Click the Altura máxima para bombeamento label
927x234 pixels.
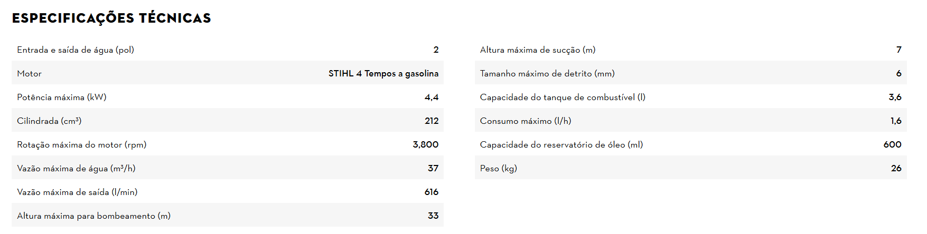coord(93,216)
